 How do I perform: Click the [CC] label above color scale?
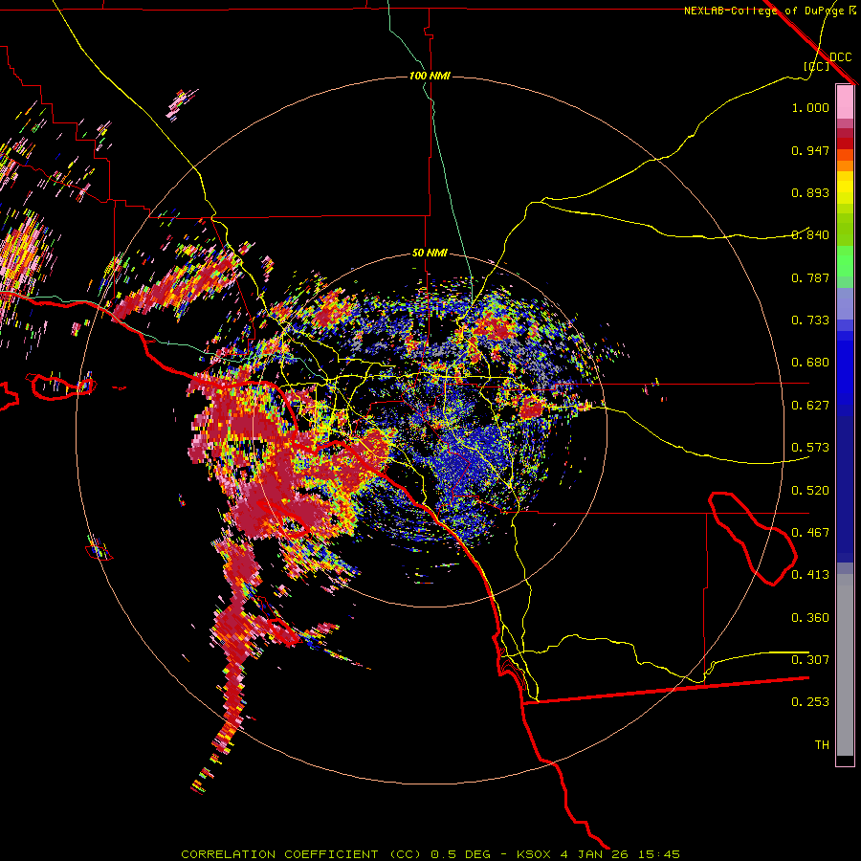coord(817,66)
